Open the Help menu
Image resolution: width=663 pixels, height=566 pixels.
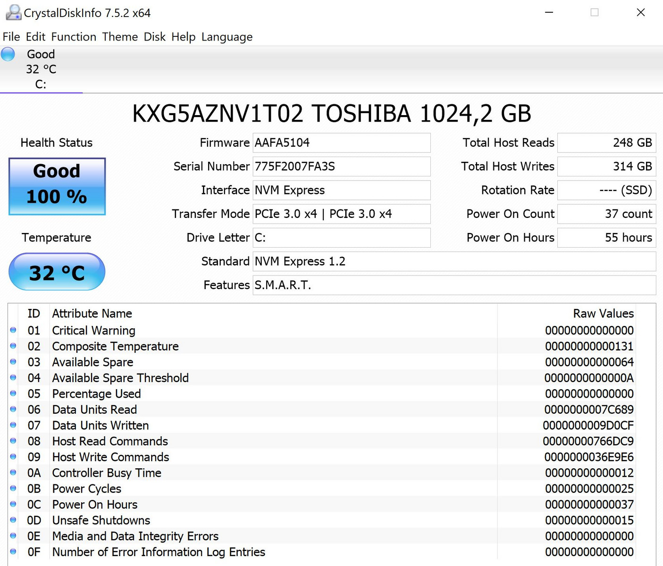pos(184,37)
